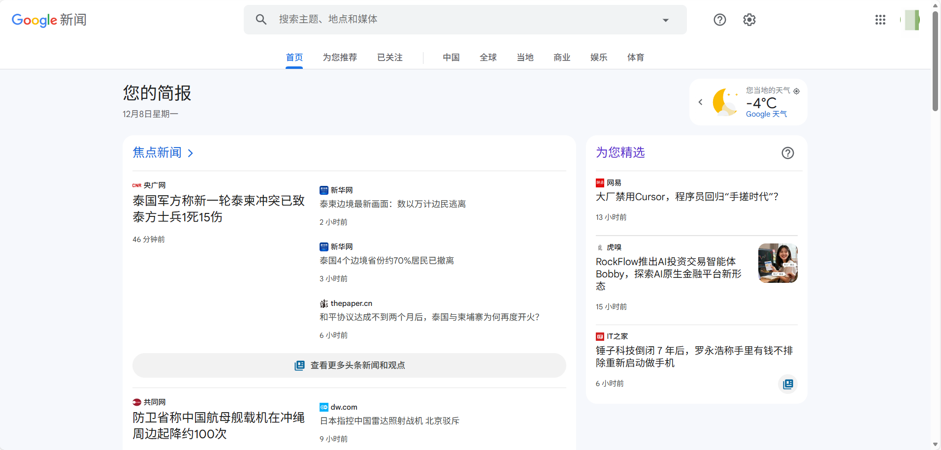Open the Google apps grid

880,20
